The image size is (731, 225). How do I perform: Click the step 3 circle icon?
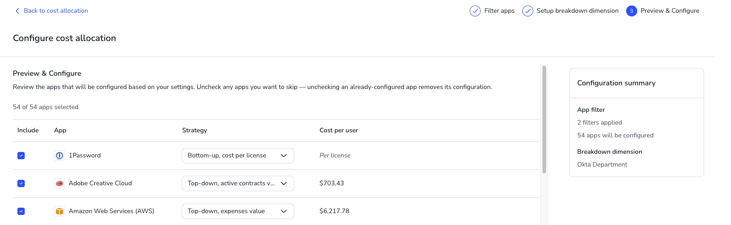pyautogui.click(x=632, y=11)
